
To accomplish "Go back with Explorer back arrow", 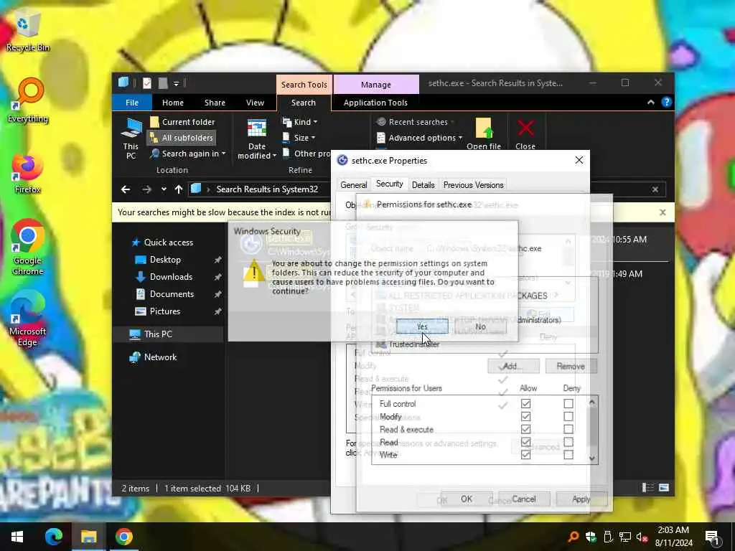I will pyautogui.click(x=126, y=189).
